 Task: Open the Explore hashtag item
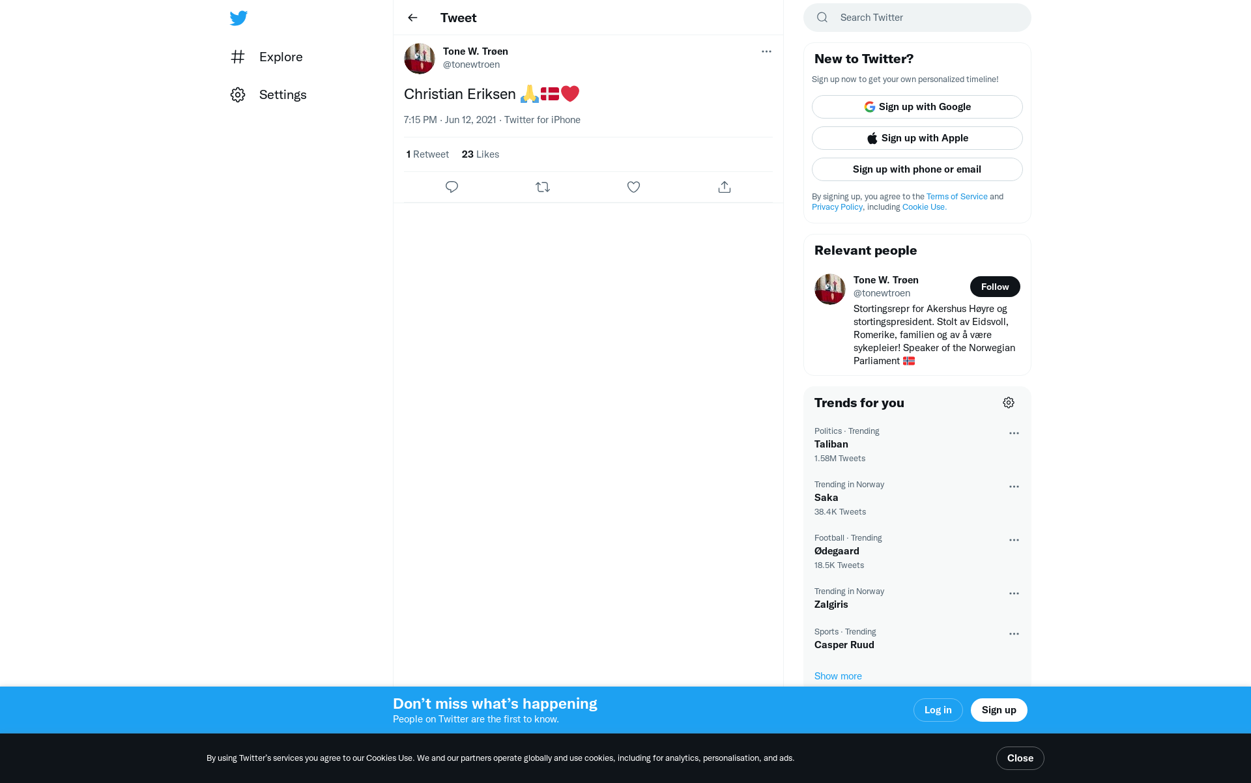coord(266,57)
